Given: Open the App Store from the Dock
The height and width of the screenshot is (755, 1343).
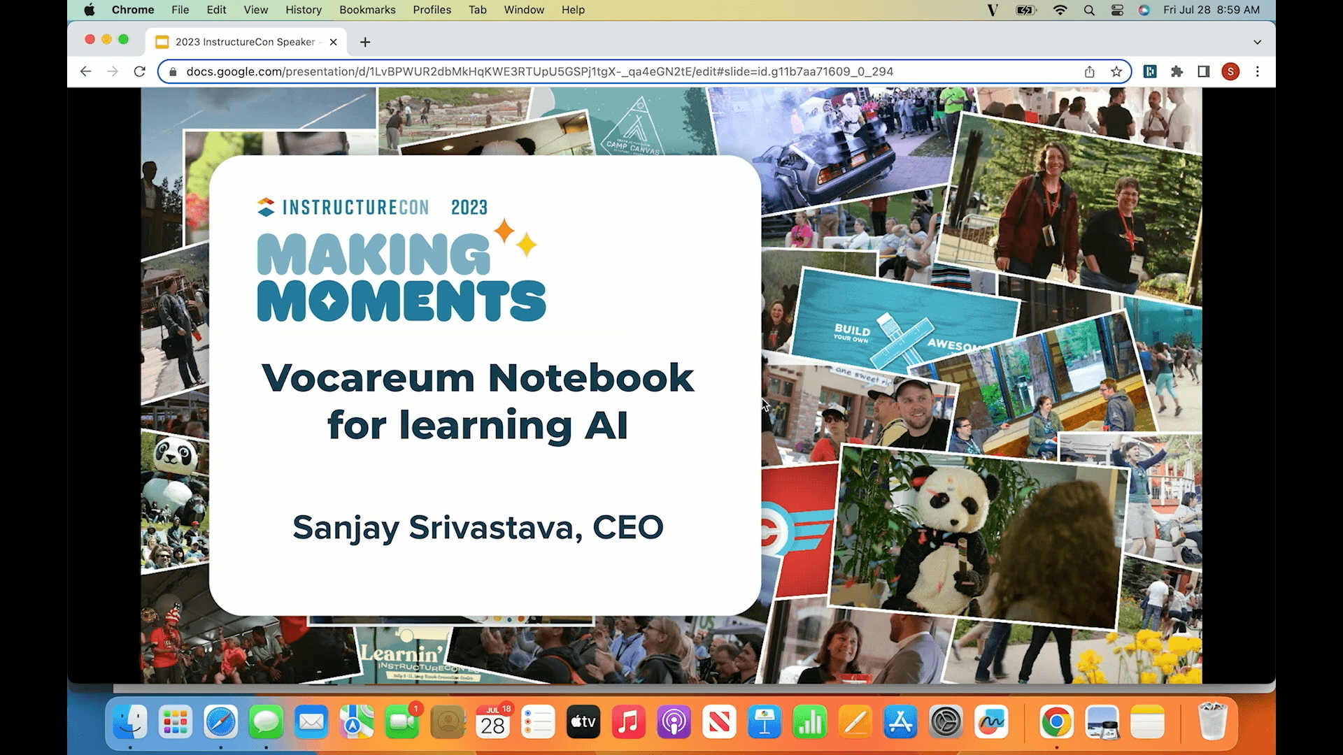Looking at the screenshot, I should pyautogui.click(x=900, y=721).
